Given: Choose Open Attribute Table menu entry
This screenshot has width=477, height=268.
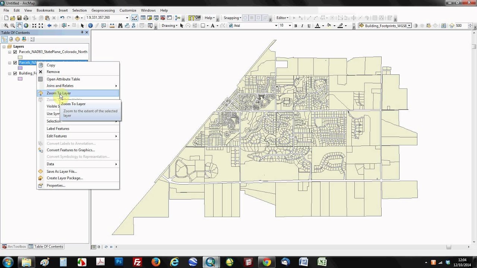Looking at the screenshot, I should click(78, 79).
